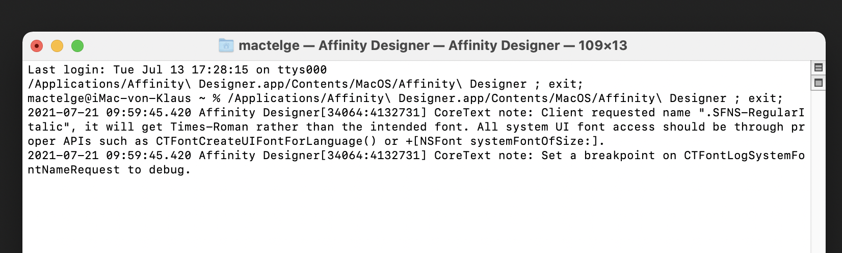Screen dimensions: 842x253
Task: Click the folder proxy icon in title bar
Action: coord(226,45)
